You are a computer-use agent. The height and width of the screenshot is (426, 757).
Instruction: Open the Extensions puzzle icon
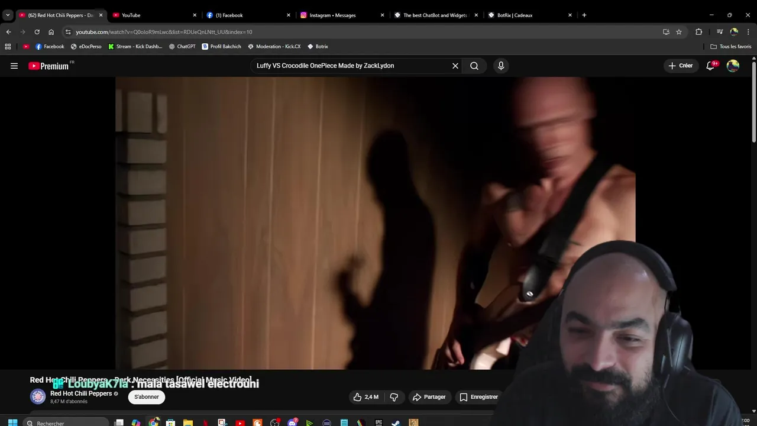pos(698,32)
